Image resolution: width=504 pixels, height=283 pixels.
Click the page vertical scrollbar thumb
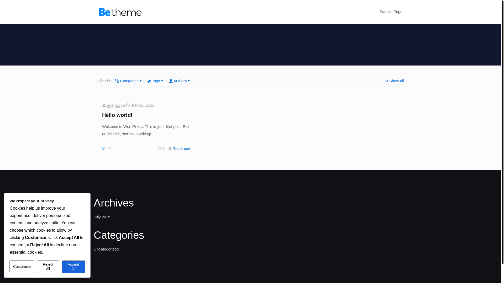pyautogui.click(x=503, y=132)
